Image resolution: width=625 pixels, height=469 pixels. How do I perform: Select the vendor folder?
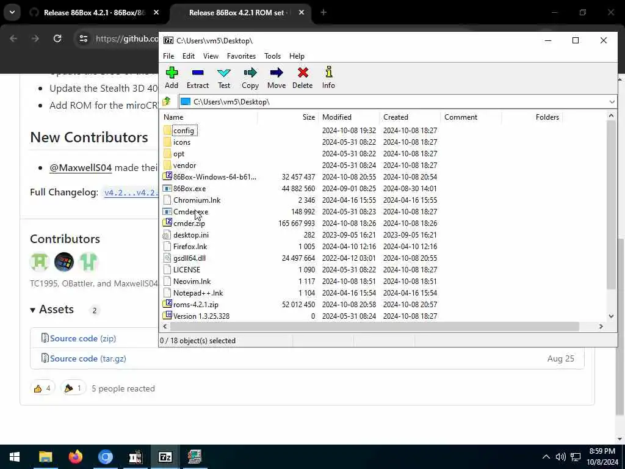184,165
